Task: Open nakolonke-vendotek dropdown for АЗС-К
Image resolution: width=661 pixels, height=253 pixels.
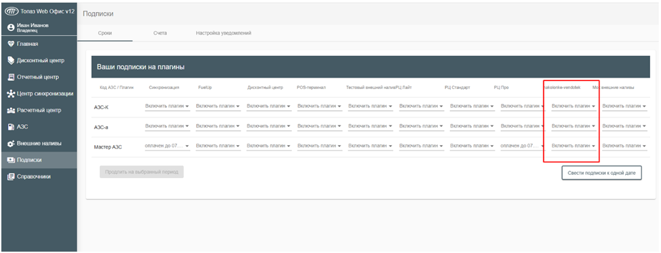Action: point(574,107)
